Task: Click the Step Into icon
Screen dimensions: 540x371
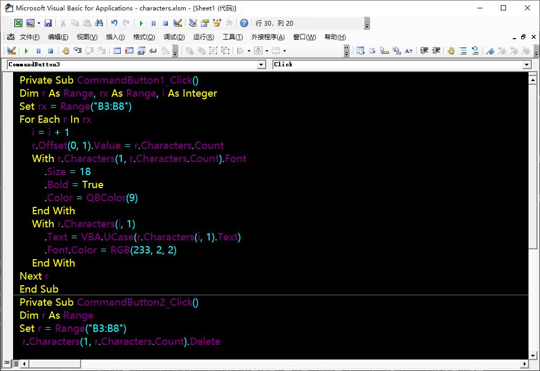Action: [x=77, y=51]
